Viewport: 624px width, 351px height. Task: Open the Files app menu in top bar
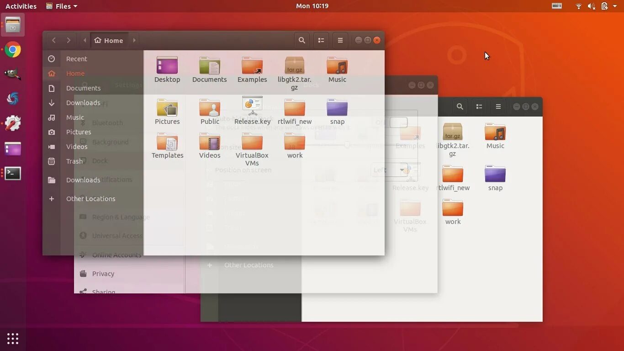[62, 6]
